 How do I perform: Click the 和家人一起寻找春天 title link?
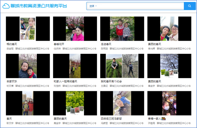click(66, 81)
